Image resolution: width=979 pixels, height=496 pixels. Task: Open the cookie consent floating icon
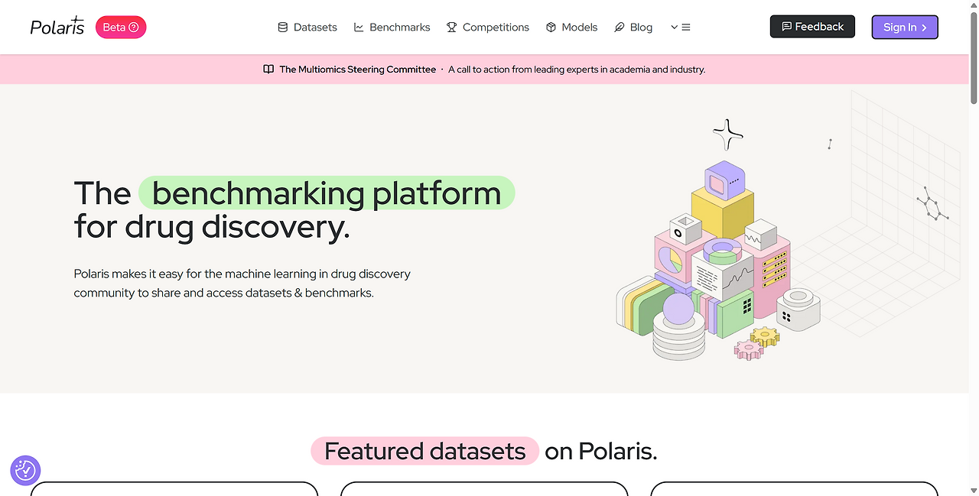(25, 470)
